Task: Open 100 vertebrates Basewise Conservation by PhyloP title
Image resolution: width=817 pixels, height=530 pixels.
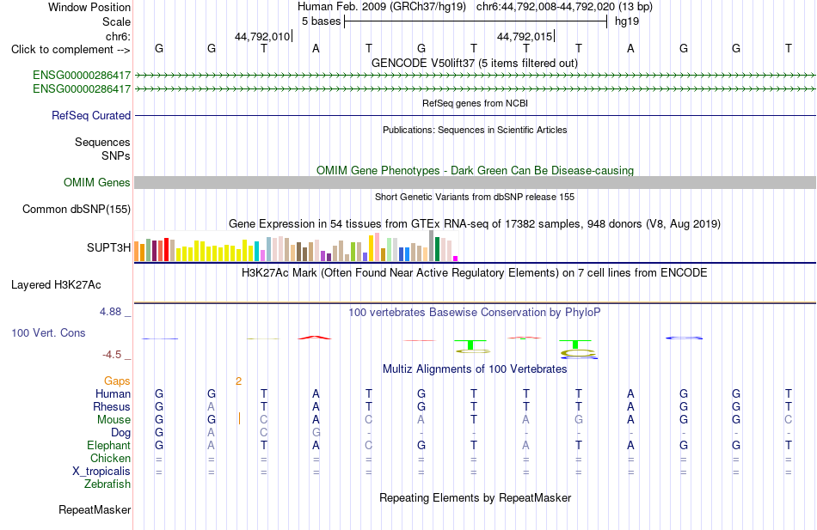Action: coord(475,313)
